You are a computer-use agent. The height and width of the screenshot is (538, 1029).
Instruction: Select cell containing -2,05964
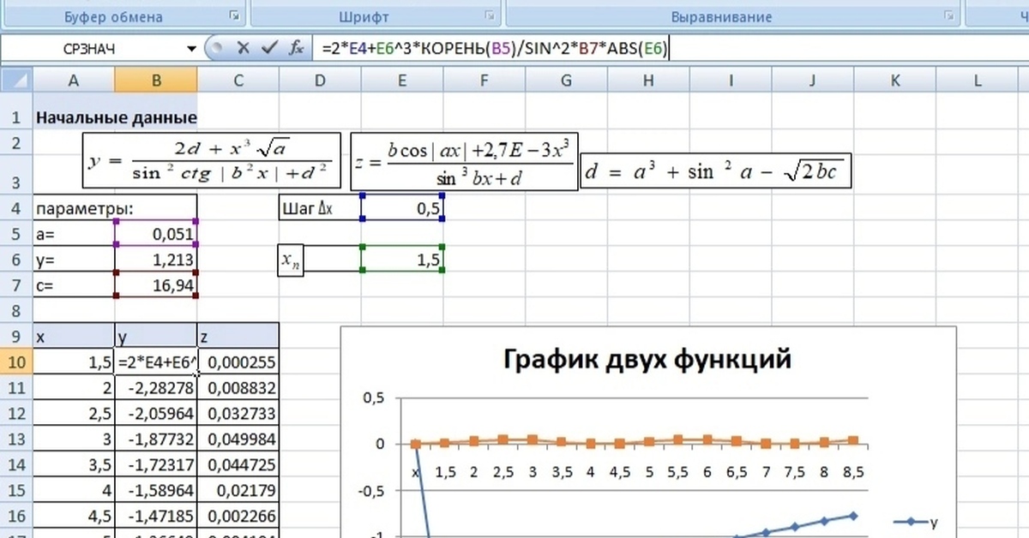coord(155,414)
